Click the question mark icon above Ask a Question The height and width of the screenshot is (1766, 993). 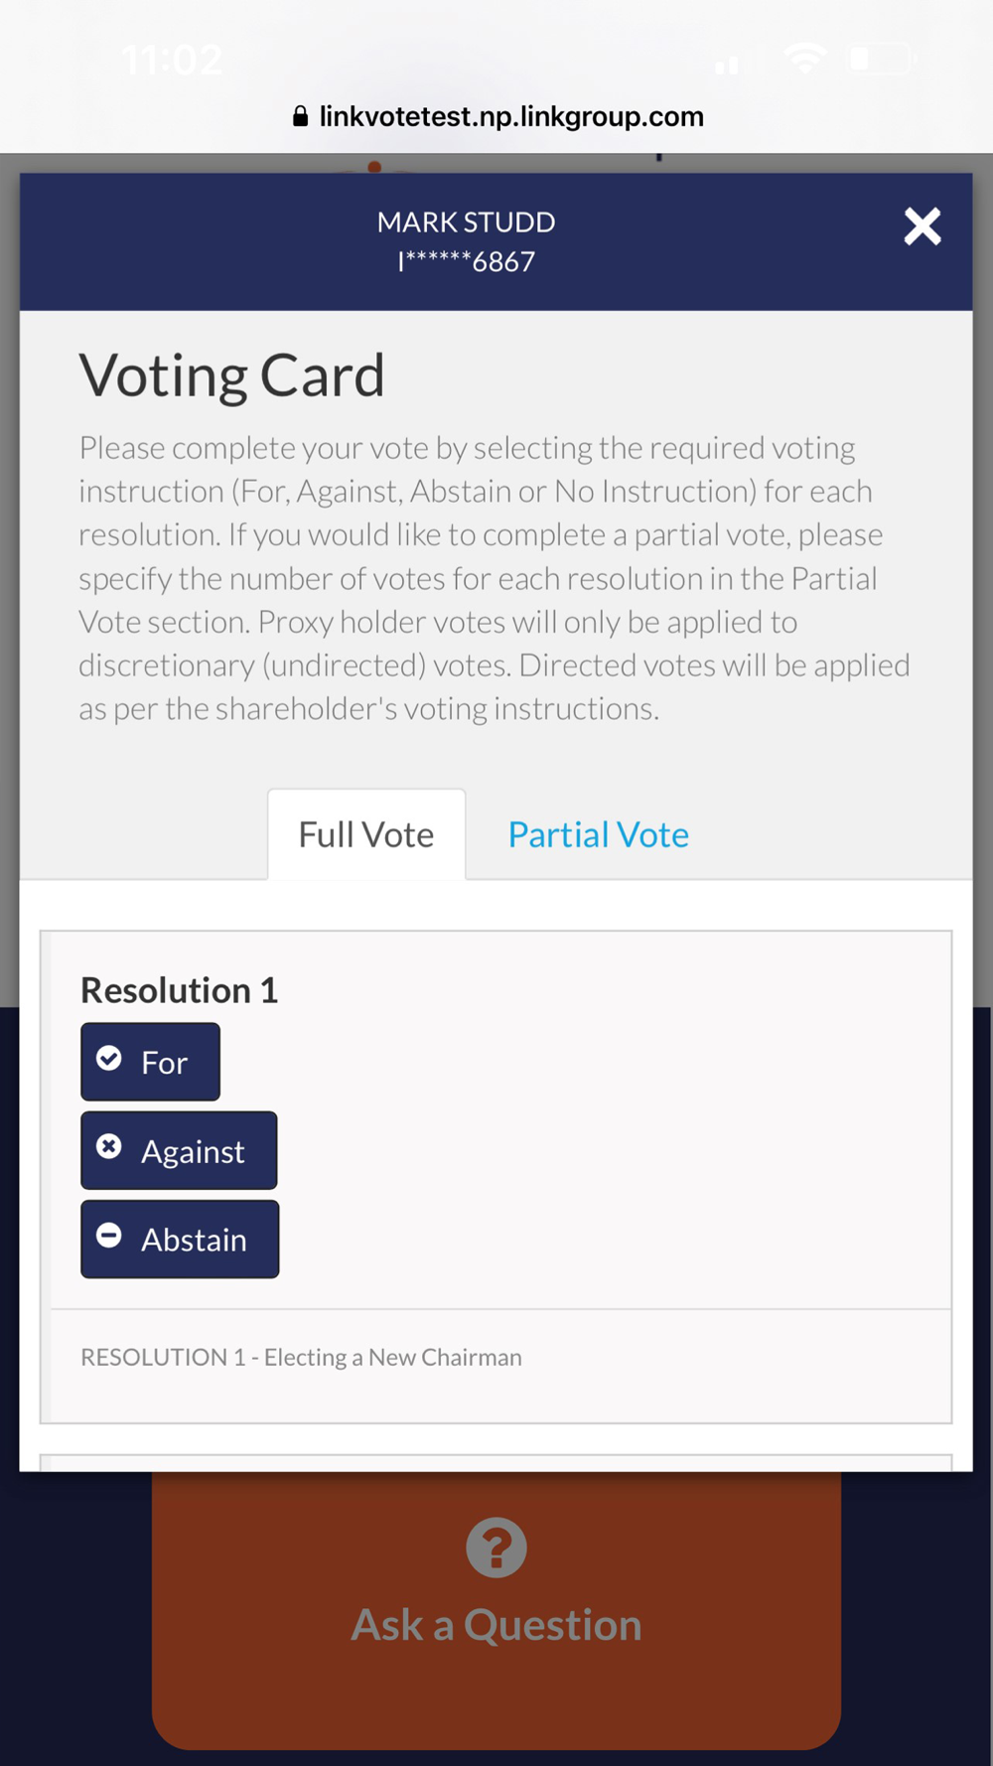tap(496, 1547)
